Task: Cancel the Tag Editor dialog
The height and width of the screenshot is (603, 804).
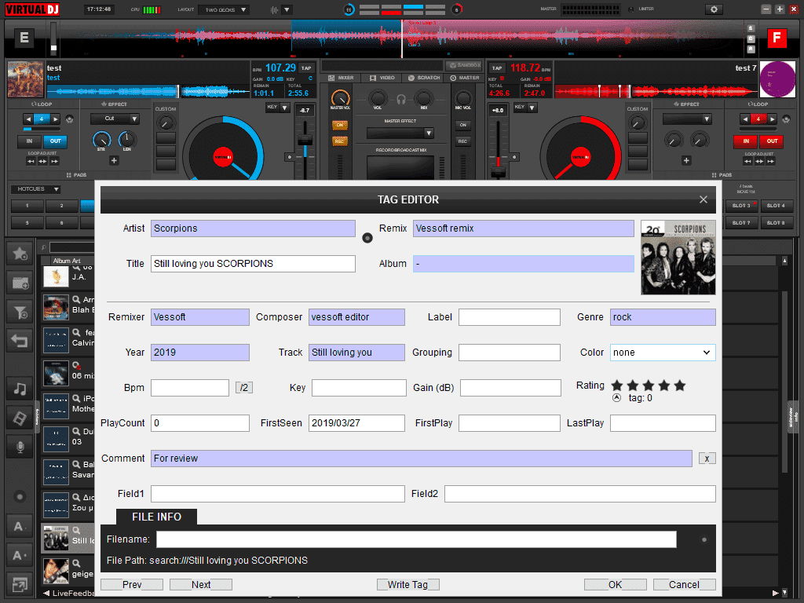Action: pyautogui.click(x=685, y=584)
